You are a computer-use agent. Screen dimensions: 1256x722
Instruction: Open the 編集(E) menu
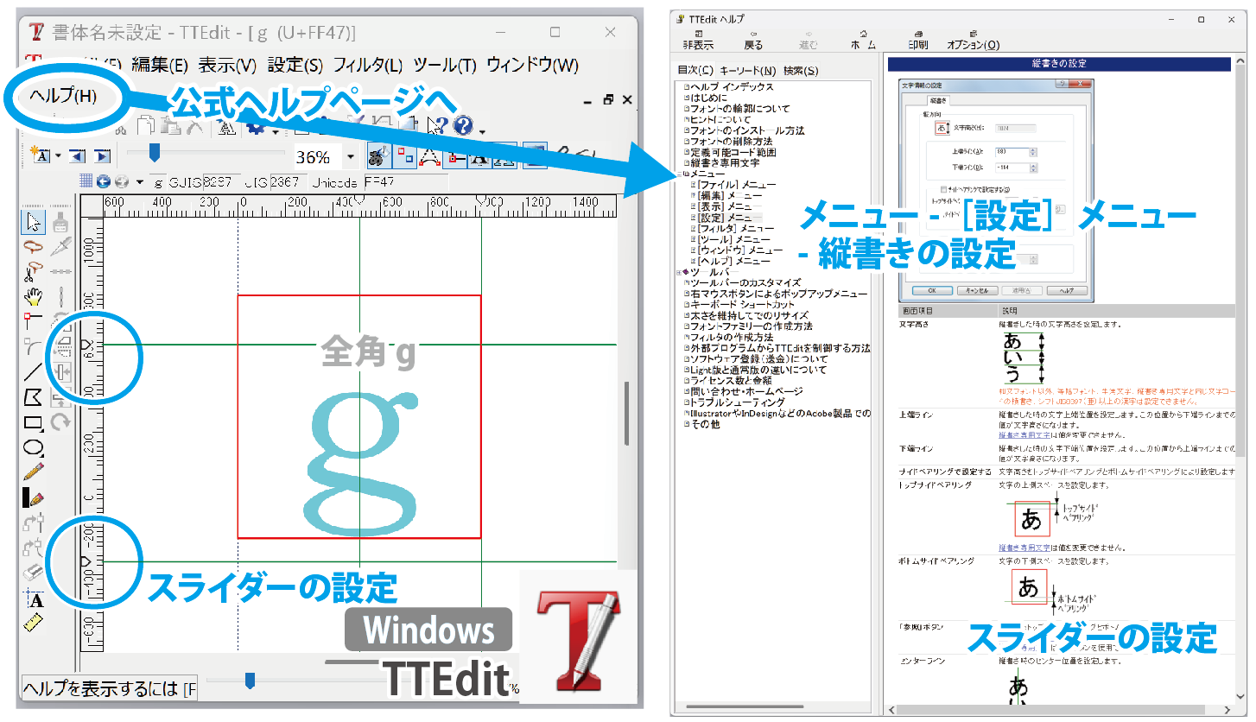tap(160, 65)
